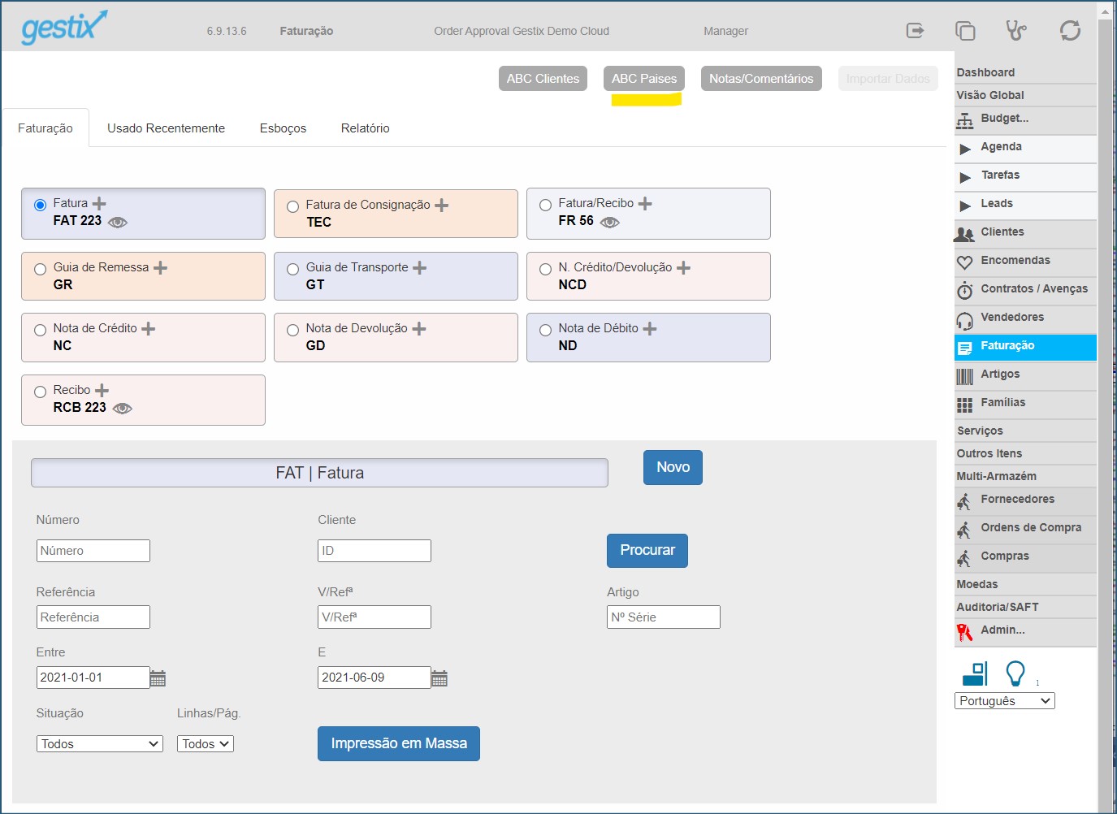Click the Artigos barcode icon
The width and height of the screenshot is (1117, 814).
click(964, 376)
